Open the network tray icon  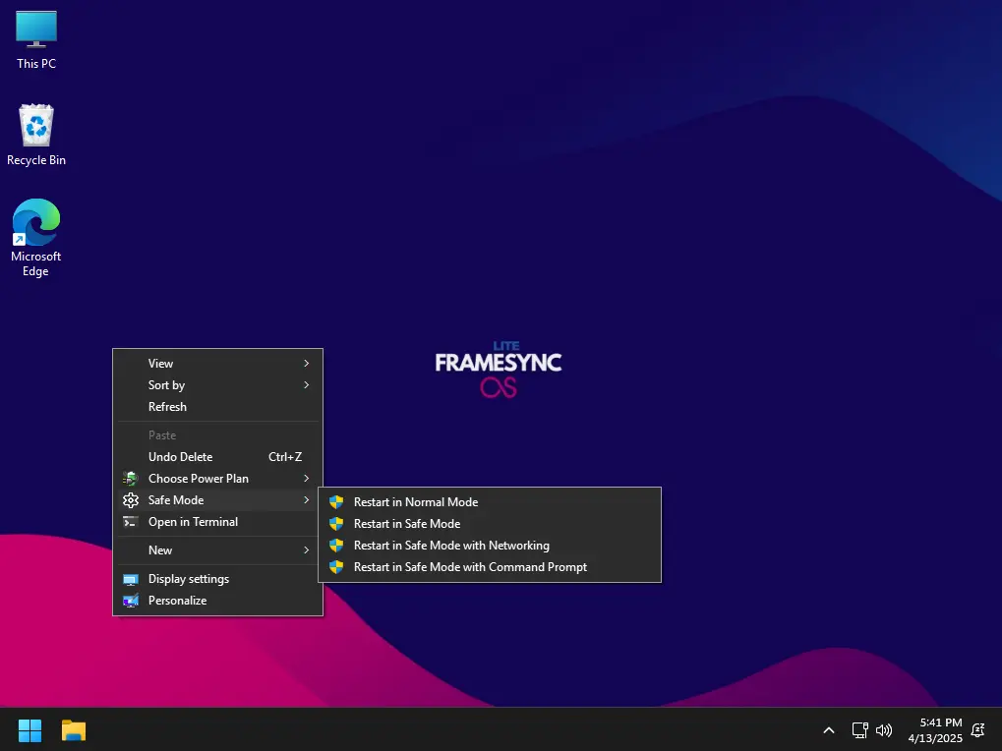point(860,730)
